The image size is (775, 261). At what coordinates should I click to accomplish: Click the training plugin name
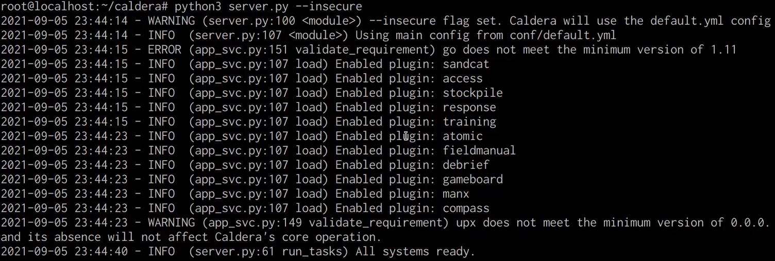click(x=469, y=122)
